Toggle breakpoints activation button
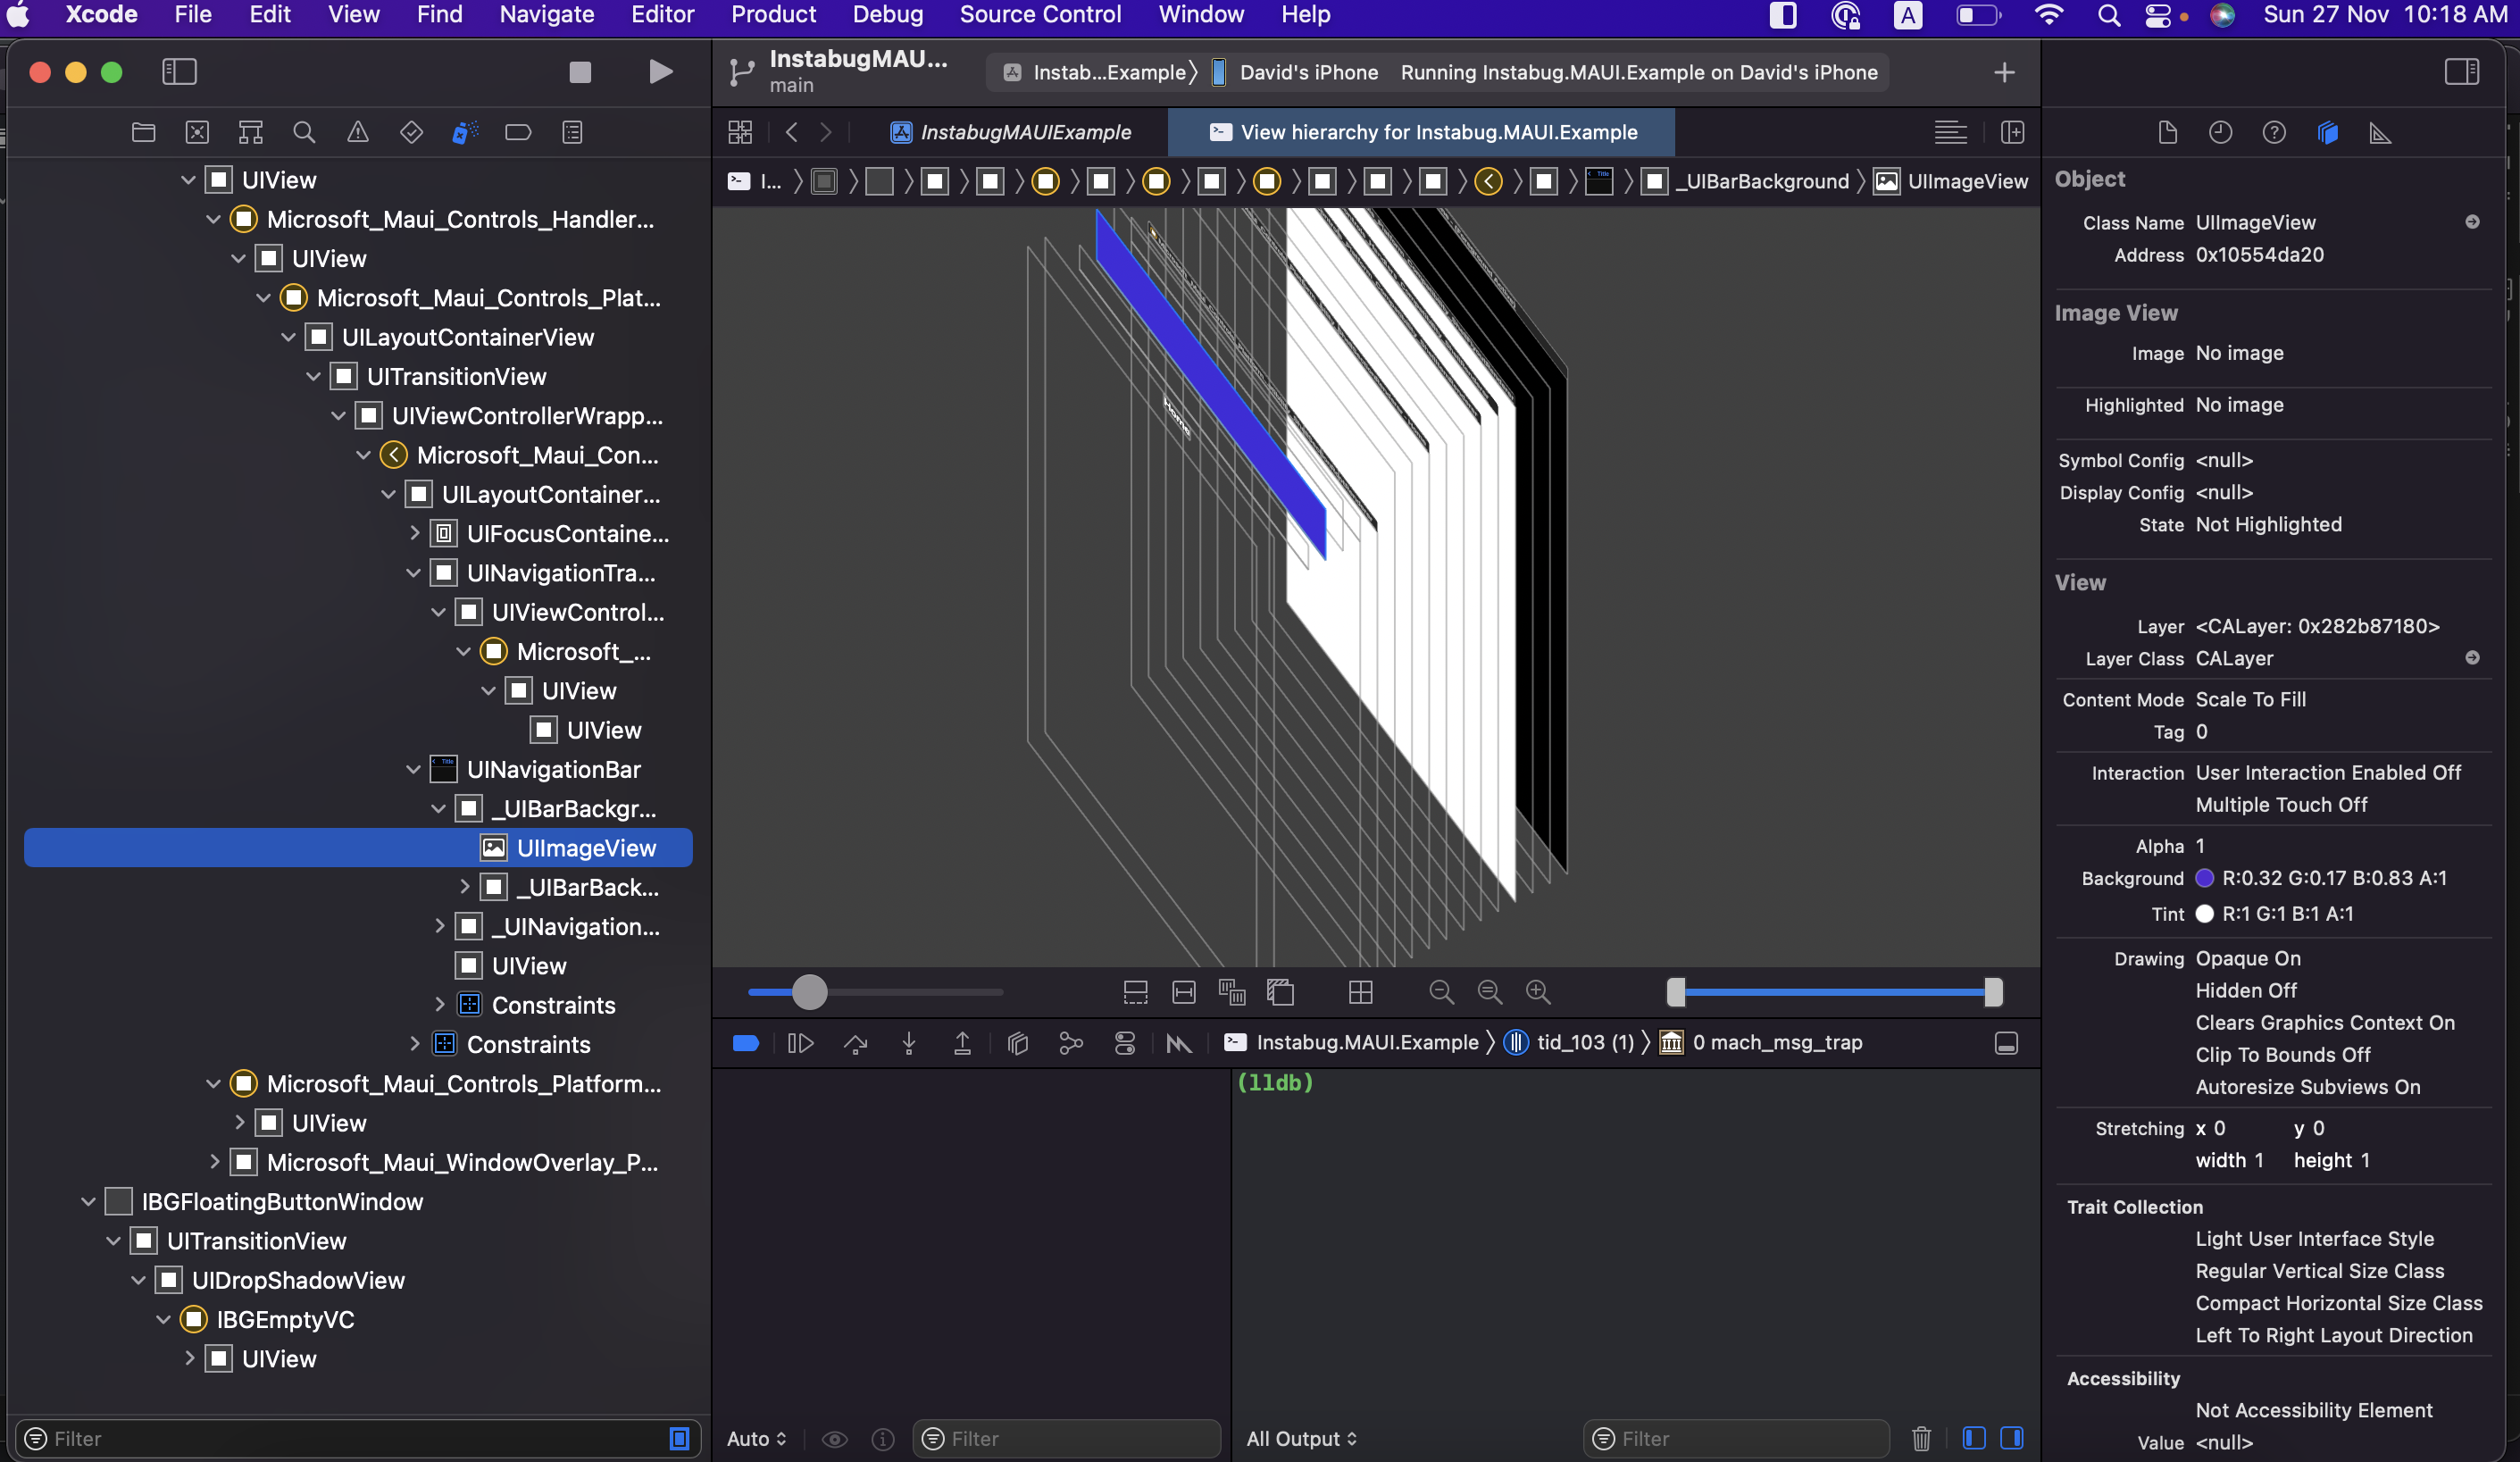This screenshot has height=1462, width=2520. click(x=746, y=1043)
